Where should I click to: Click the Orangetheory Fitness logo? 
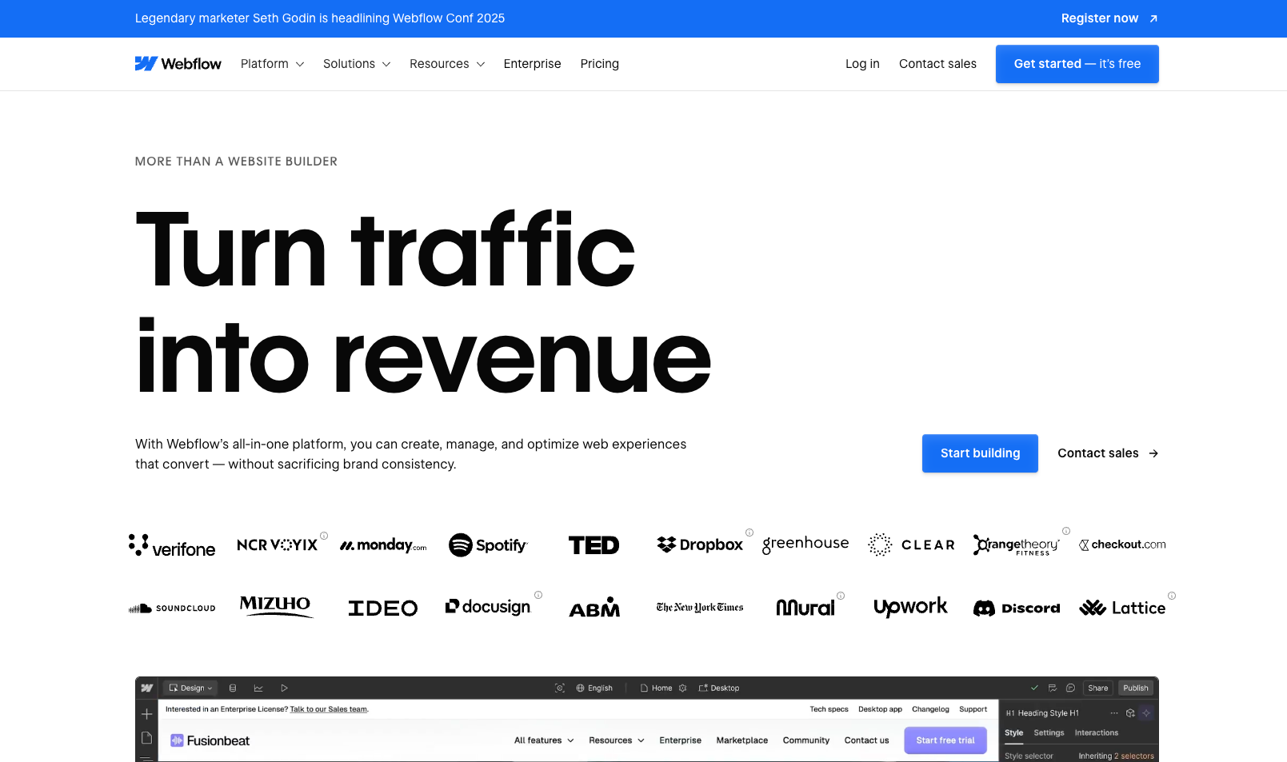point(1016,545)
